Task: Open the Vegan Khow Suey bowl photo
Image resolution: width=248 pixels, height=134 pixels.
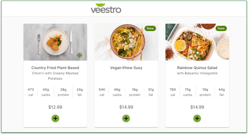Action: 126,42
